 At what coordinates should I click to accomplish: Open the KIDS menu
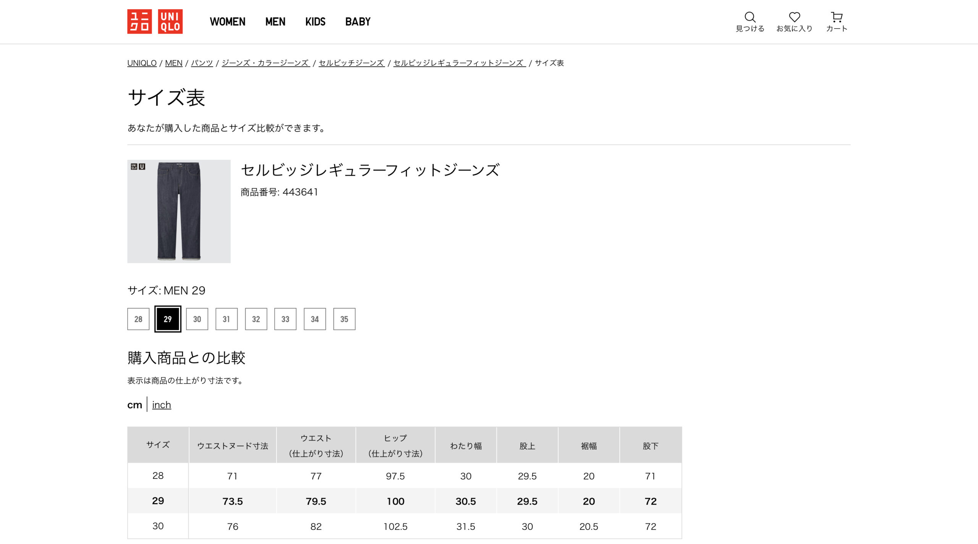click(315, 22)
